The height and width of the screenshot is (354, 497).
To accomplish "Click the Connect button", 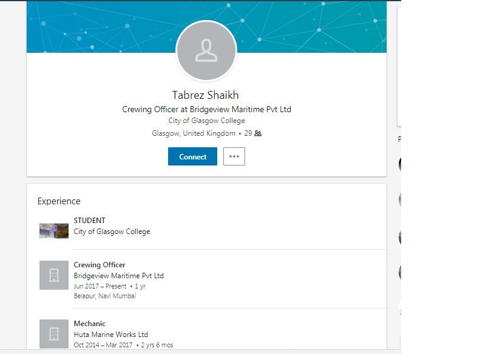I will 192,156.
